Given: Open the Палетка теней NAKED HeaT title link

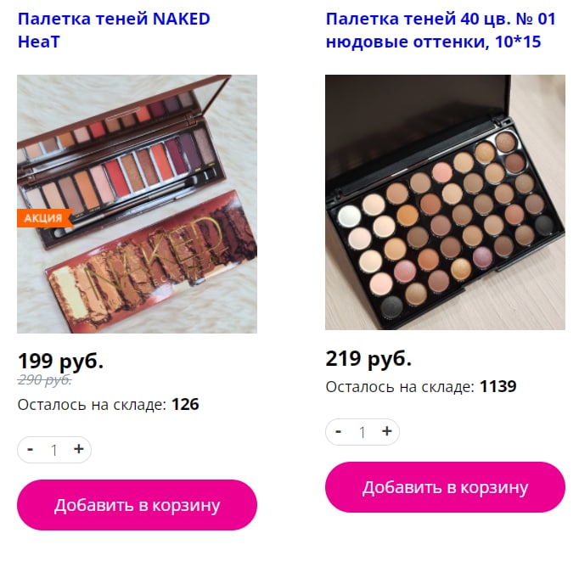Looking at the screenshot, I should pyautogui.click(x=114, y=31).
